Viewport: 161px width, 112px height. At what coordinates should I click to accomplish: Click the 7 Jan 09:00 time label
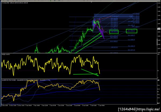[101, 106]
